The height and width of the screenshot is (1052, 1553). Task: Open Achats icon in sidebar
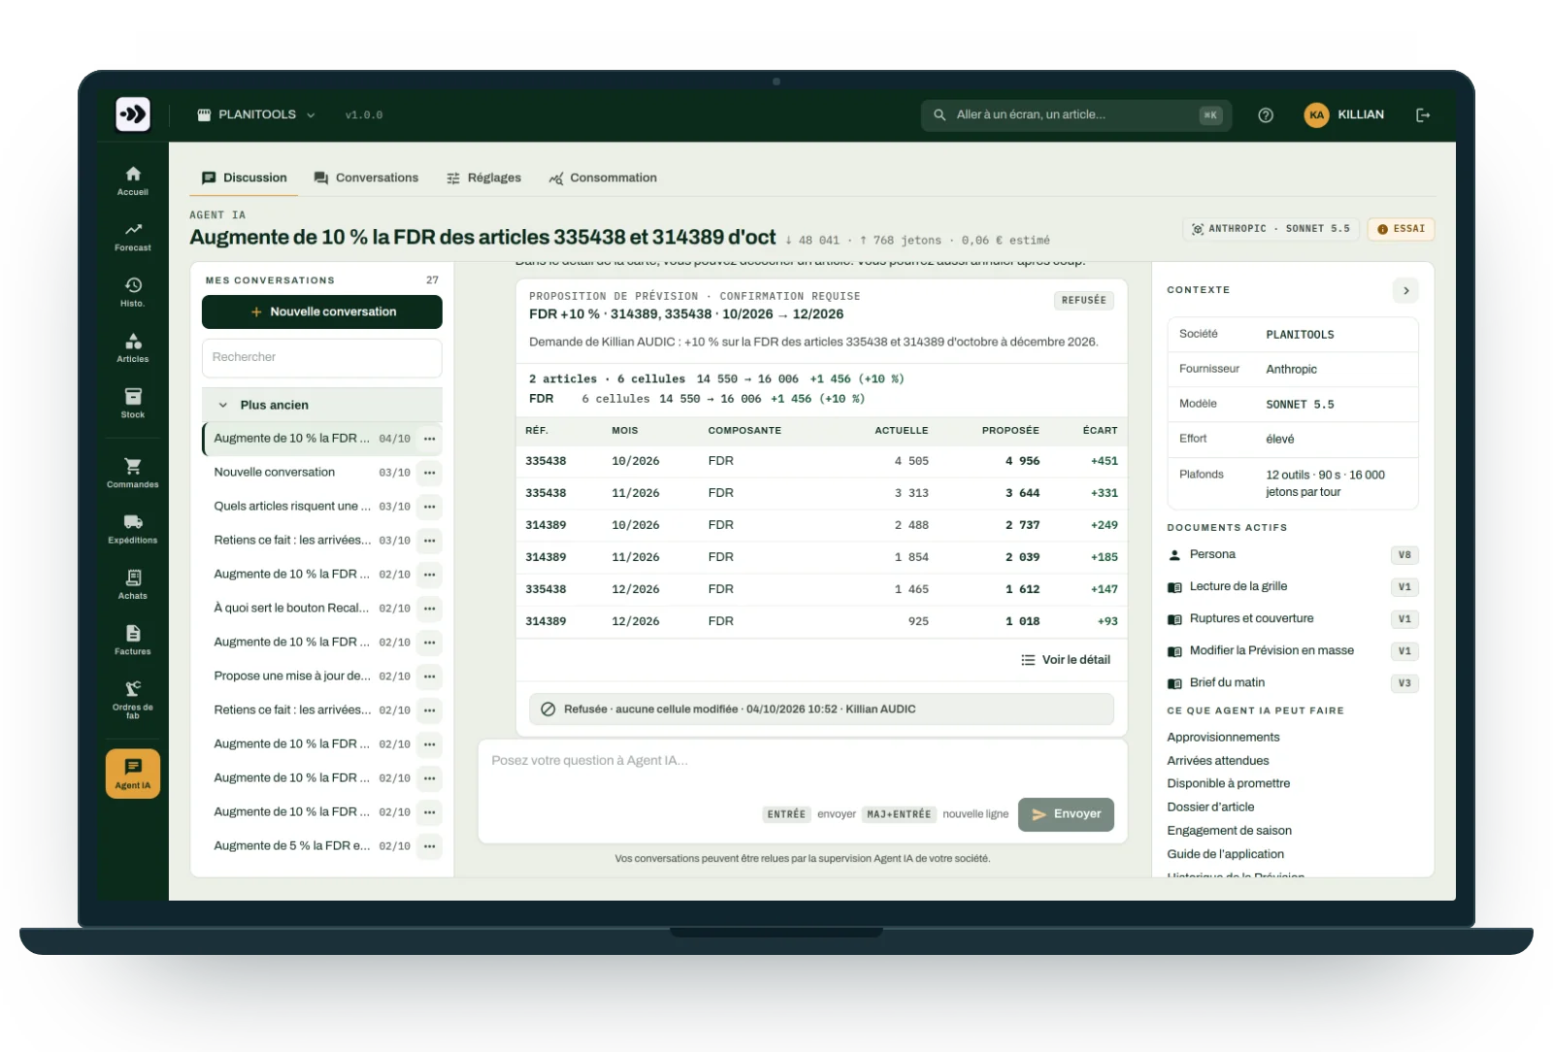[133, 584]
